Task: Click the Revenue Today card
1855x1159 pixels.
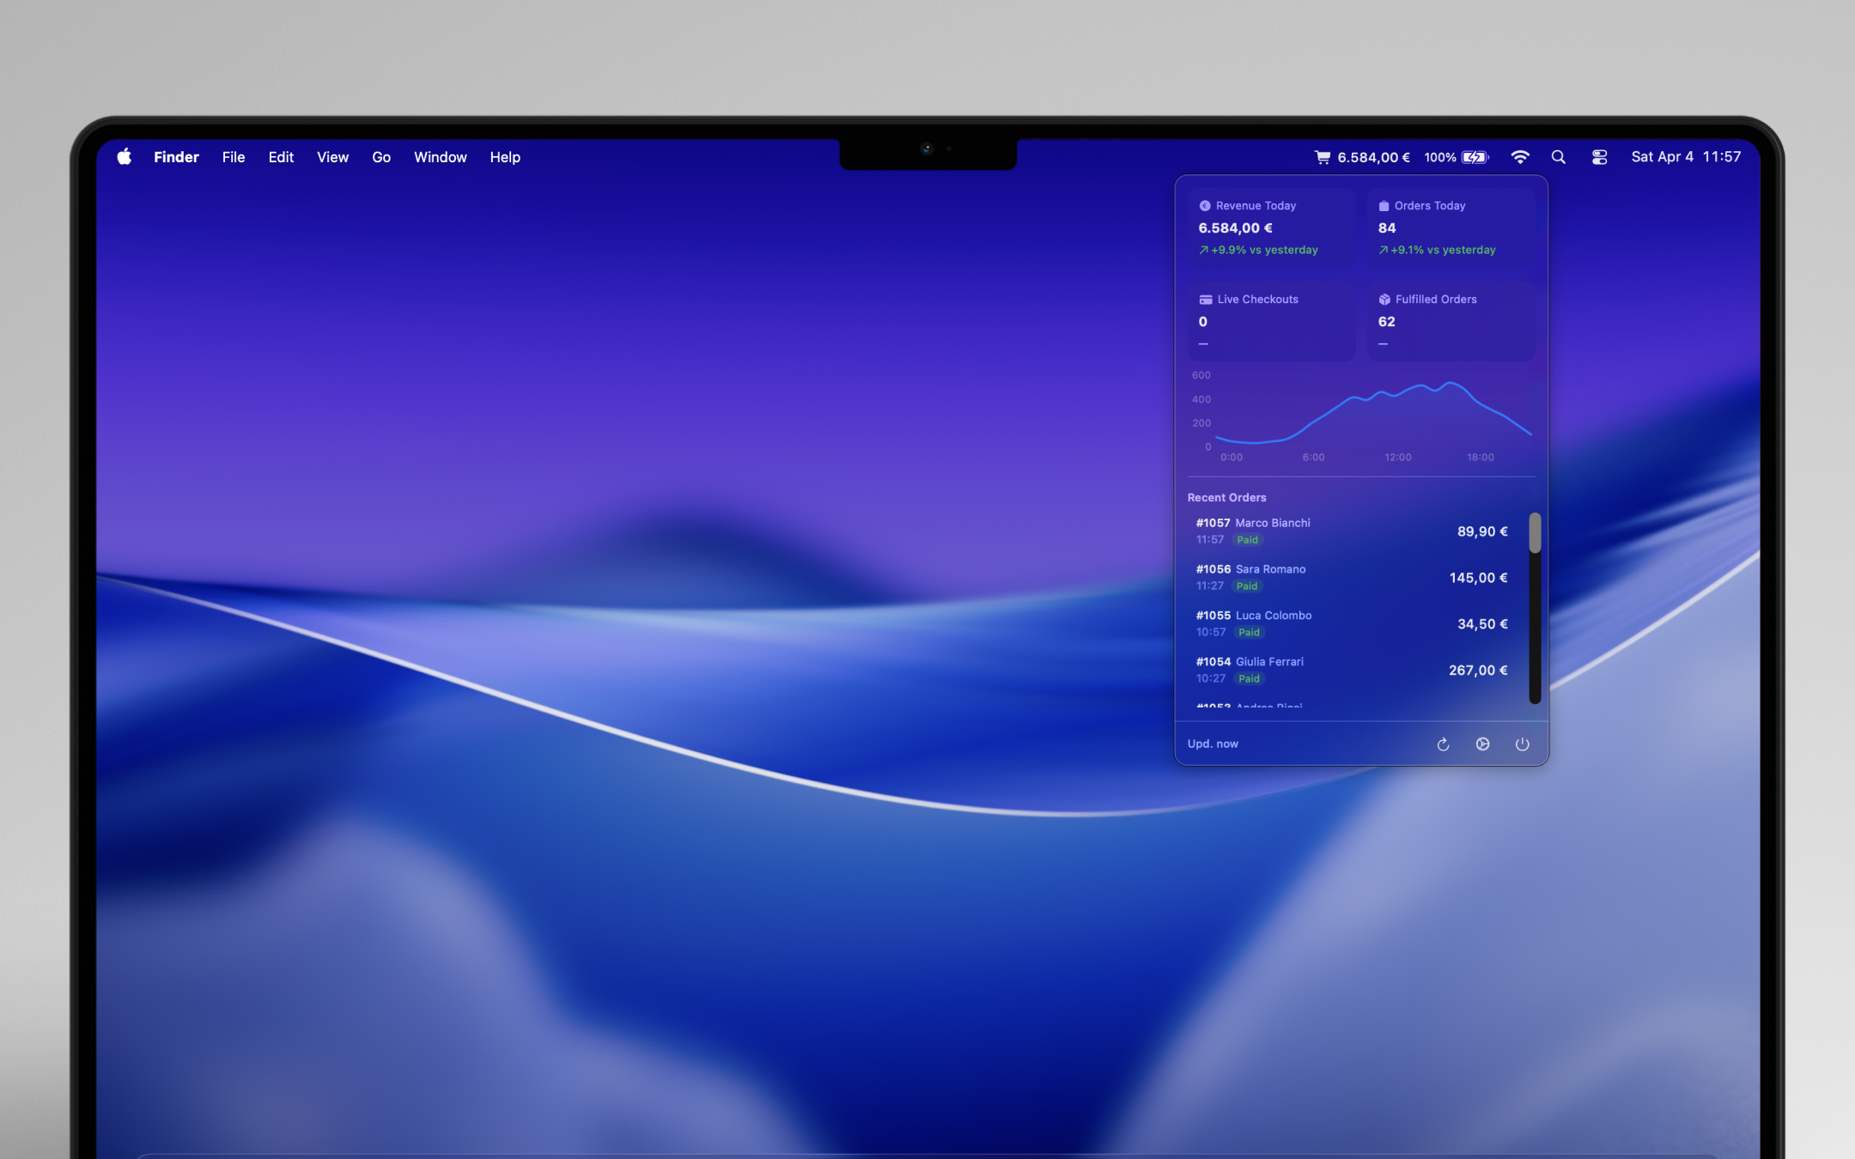Action: (x=1271, y=228)
